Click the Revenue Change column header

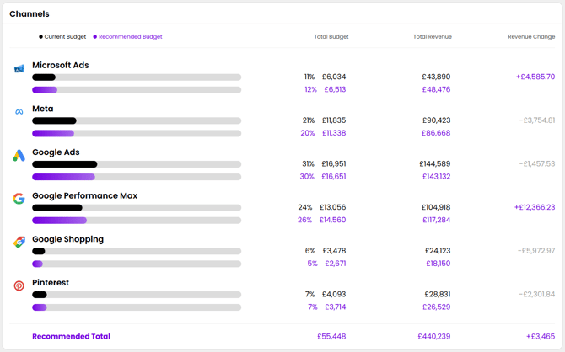pos(531,37)
